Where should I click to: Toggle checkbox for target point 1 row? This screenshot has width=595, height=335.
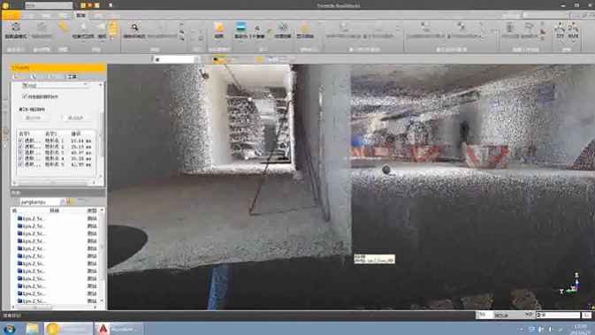[20, 141]
